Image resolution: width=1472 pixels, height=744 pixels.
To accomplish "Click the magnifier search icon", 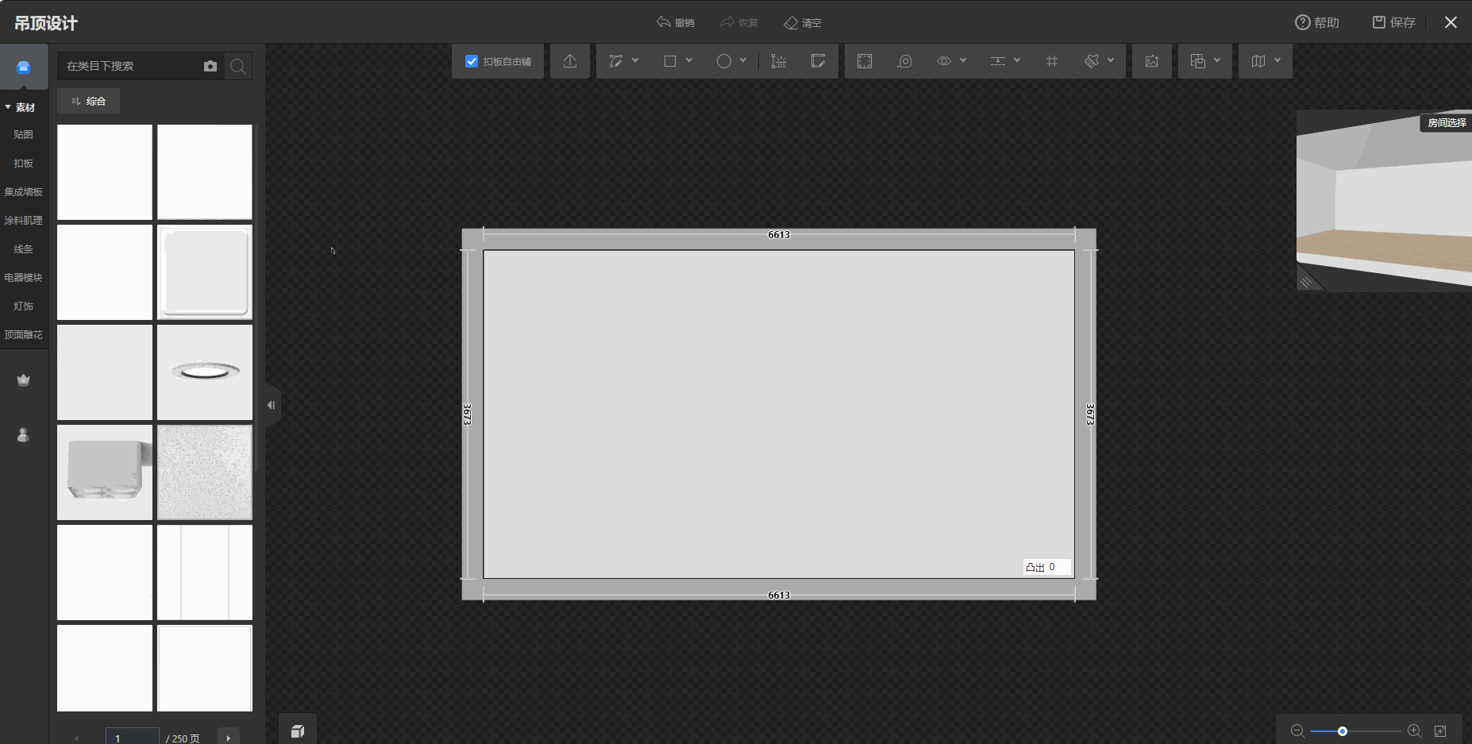I will 237,66.
